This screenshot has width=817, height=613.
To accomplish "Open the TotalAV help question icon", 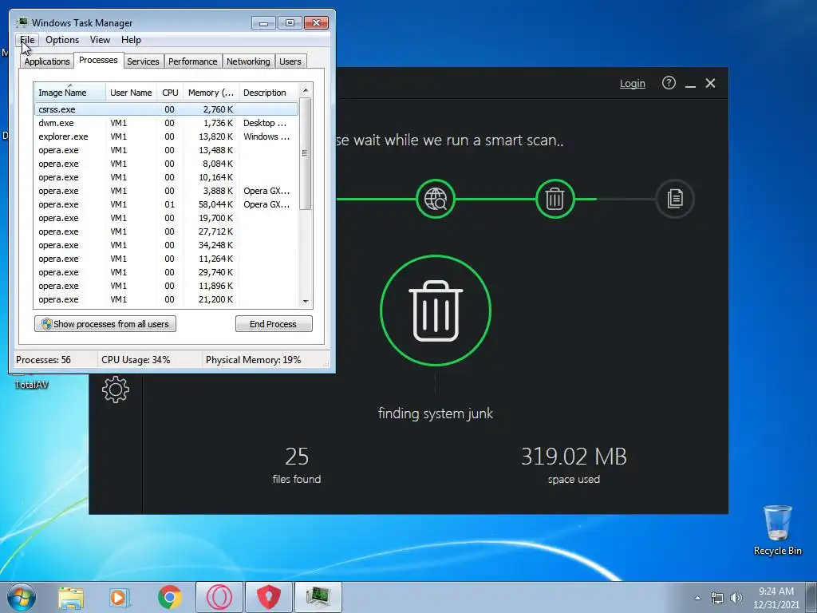I will pyautogui.click(x=669, y=83).
